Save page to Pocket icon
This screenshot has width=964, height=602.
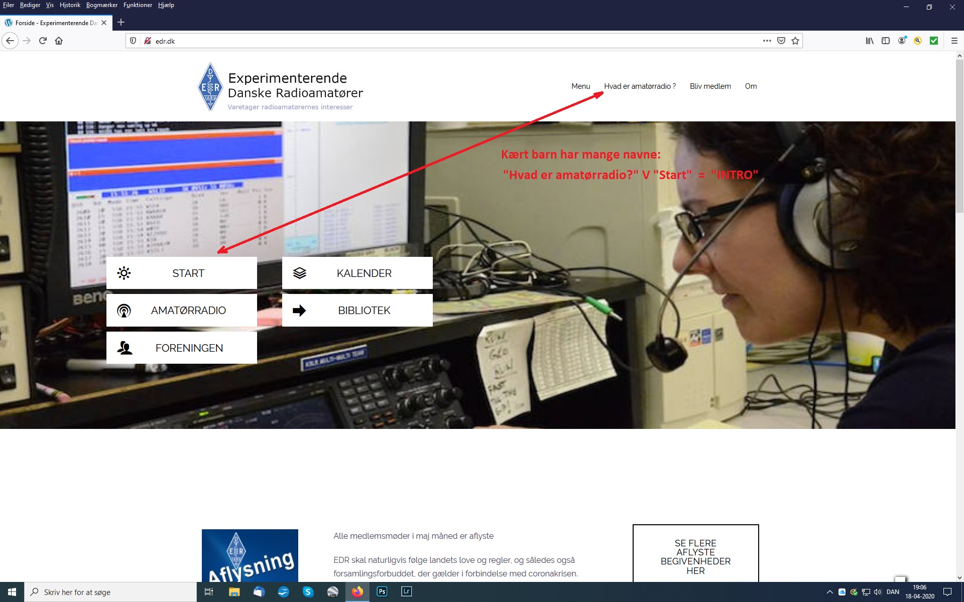coord(781,41)
